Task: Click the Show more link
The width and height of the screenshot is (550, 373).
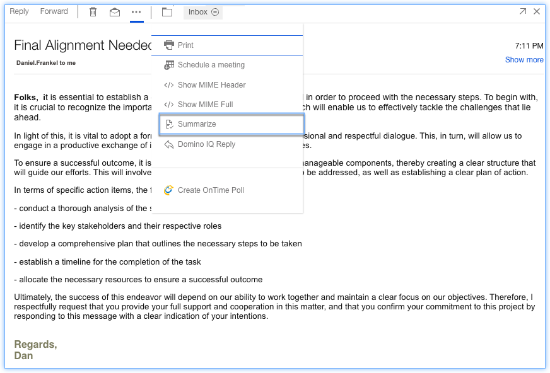Action: 524,60
